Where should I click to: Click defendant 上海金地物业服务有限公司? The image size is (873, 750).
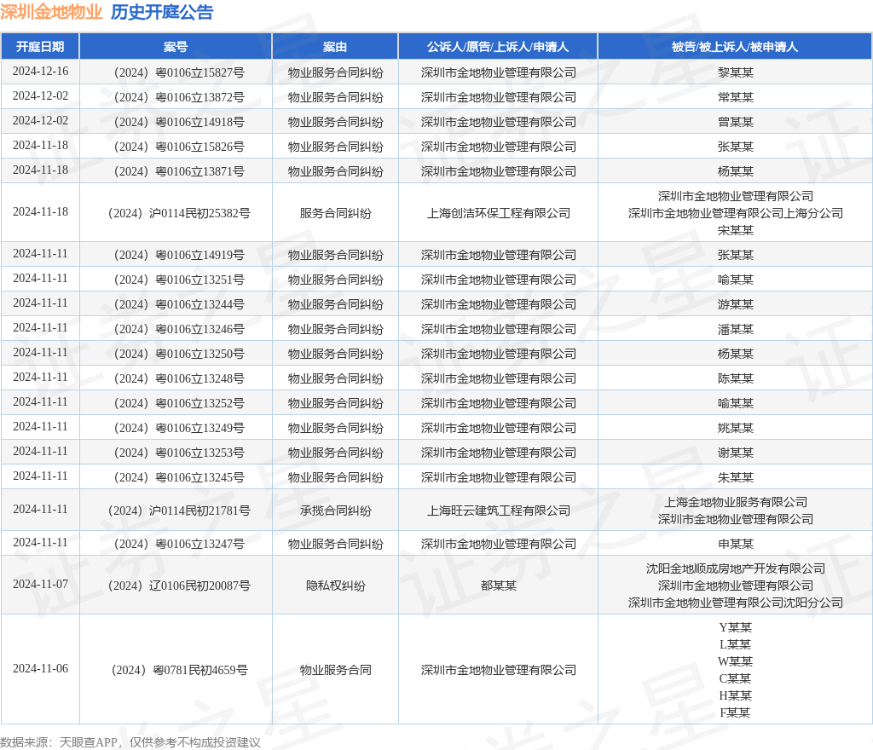(736, 502)
